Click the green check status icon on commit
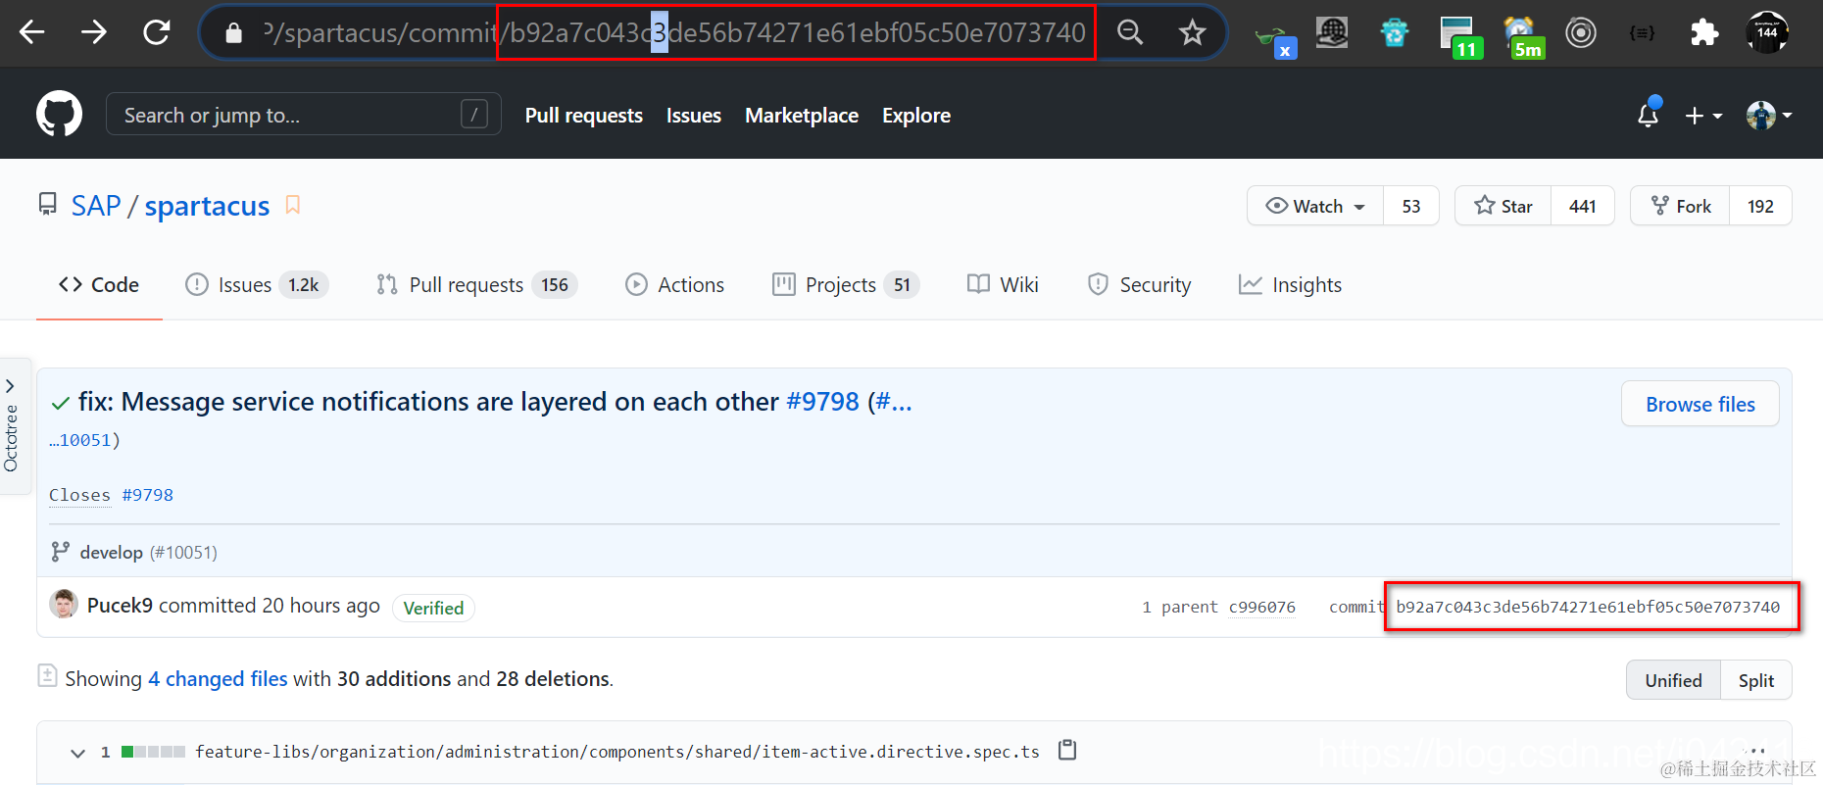The width and height of the screenshot is (1823, 785). 60,403
